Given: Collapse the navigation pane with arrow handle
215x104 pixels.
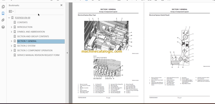Looking at the screenshot, I should 67,53.
